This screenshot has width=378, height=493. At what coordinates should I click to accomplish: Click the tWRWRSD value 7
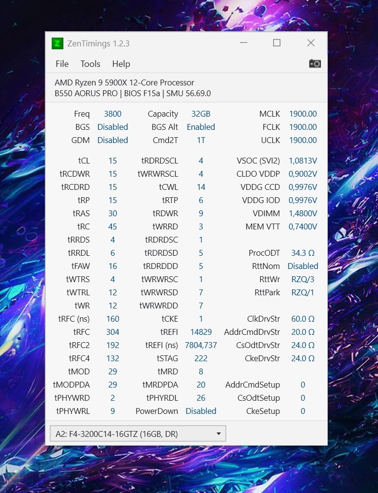click(x=201, y=293)
